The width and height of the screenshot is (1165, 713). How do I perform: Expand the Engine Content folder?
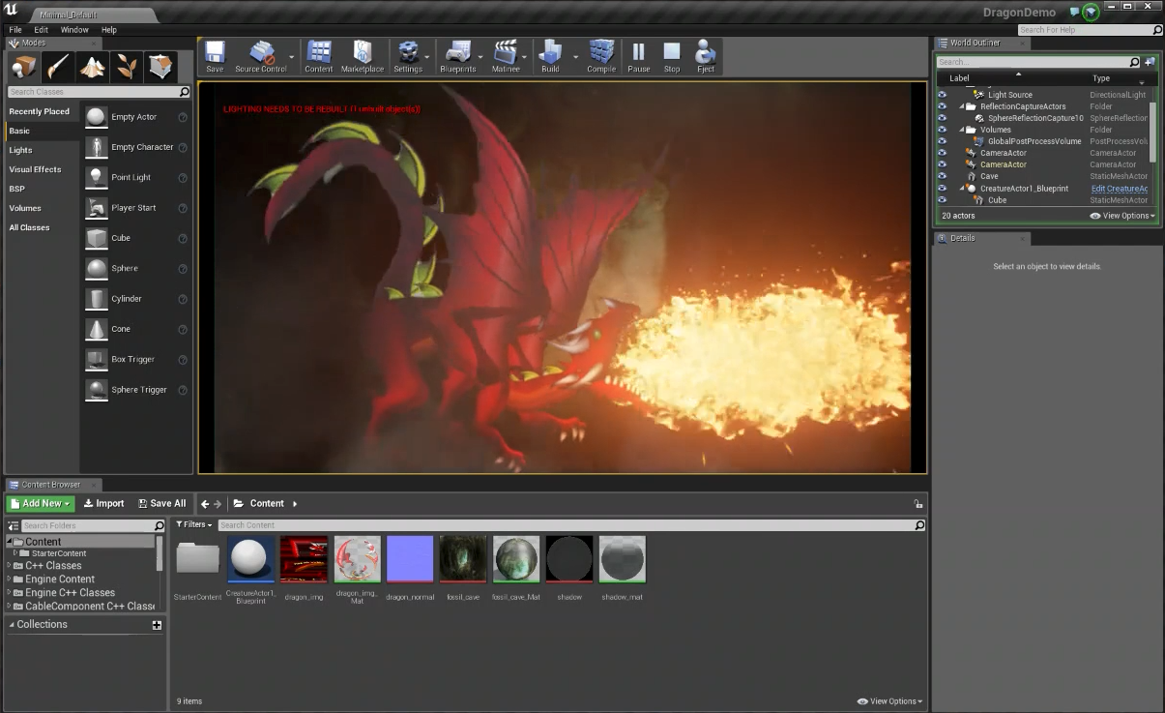click(10, 579)
